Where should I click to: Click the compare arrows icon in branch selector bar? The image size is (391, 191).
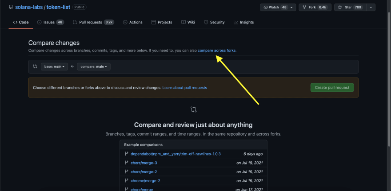click(35, 66)
